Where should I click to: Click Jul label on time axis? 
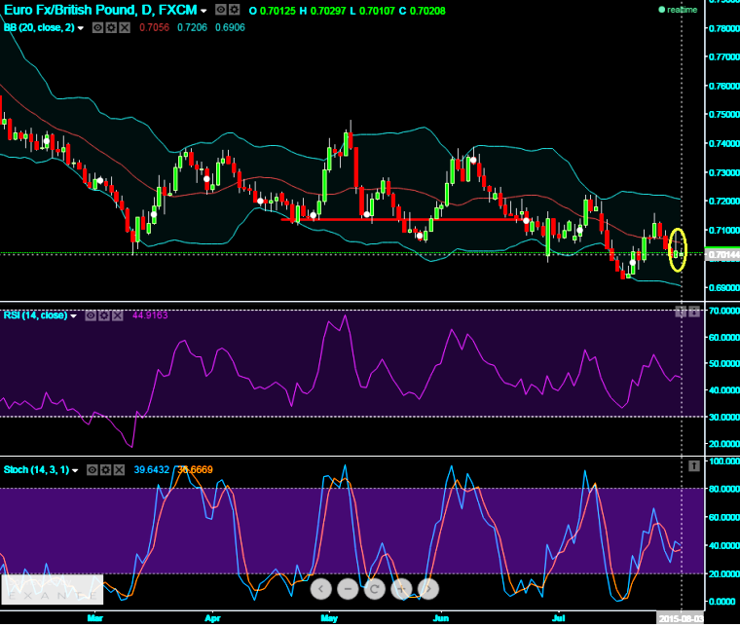pyautogui.click(x=559, y=618)
